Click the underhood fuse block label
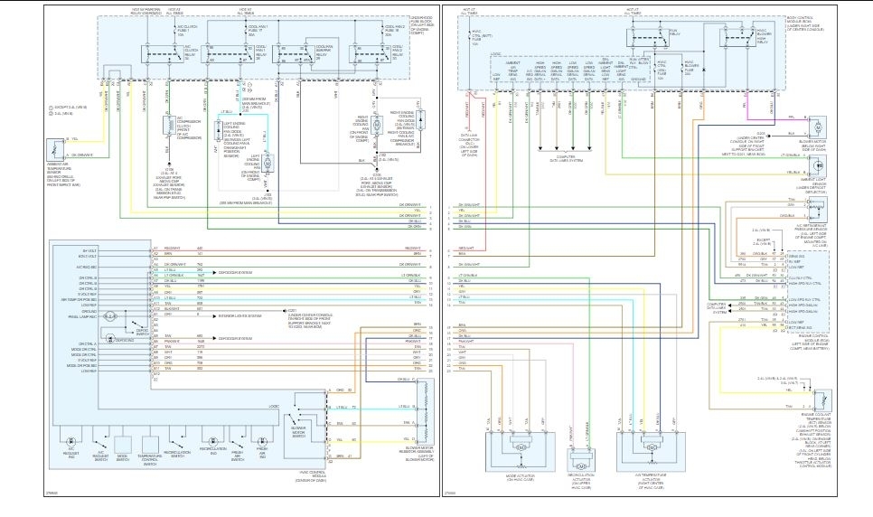 click(x=424, y=25)
